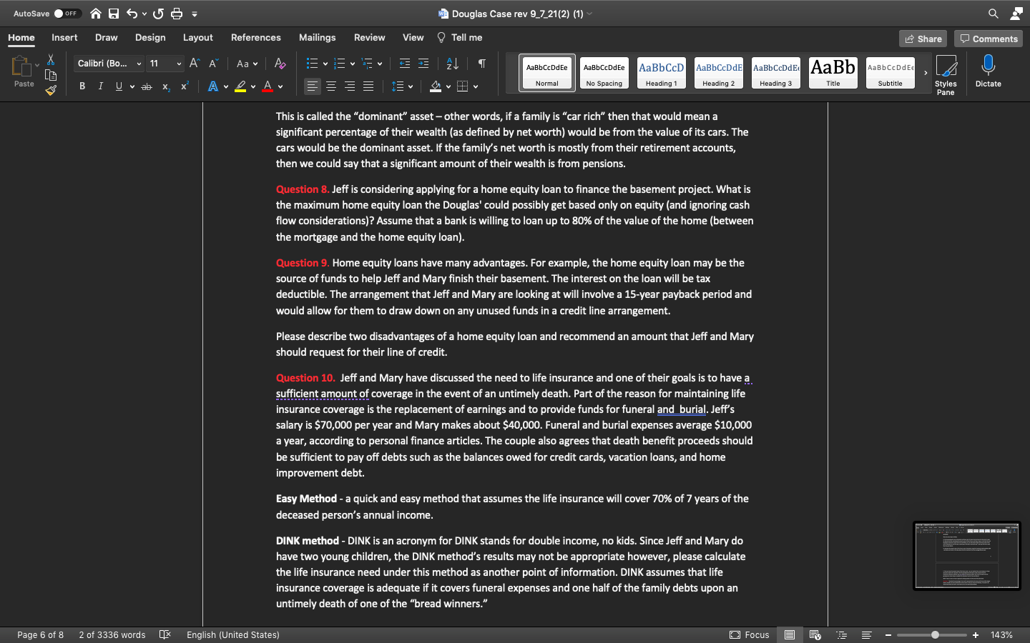The width and height of the screenshot is (1030, 643).
Task: Insert a bulleted list
Action: [x=312, y=64]
